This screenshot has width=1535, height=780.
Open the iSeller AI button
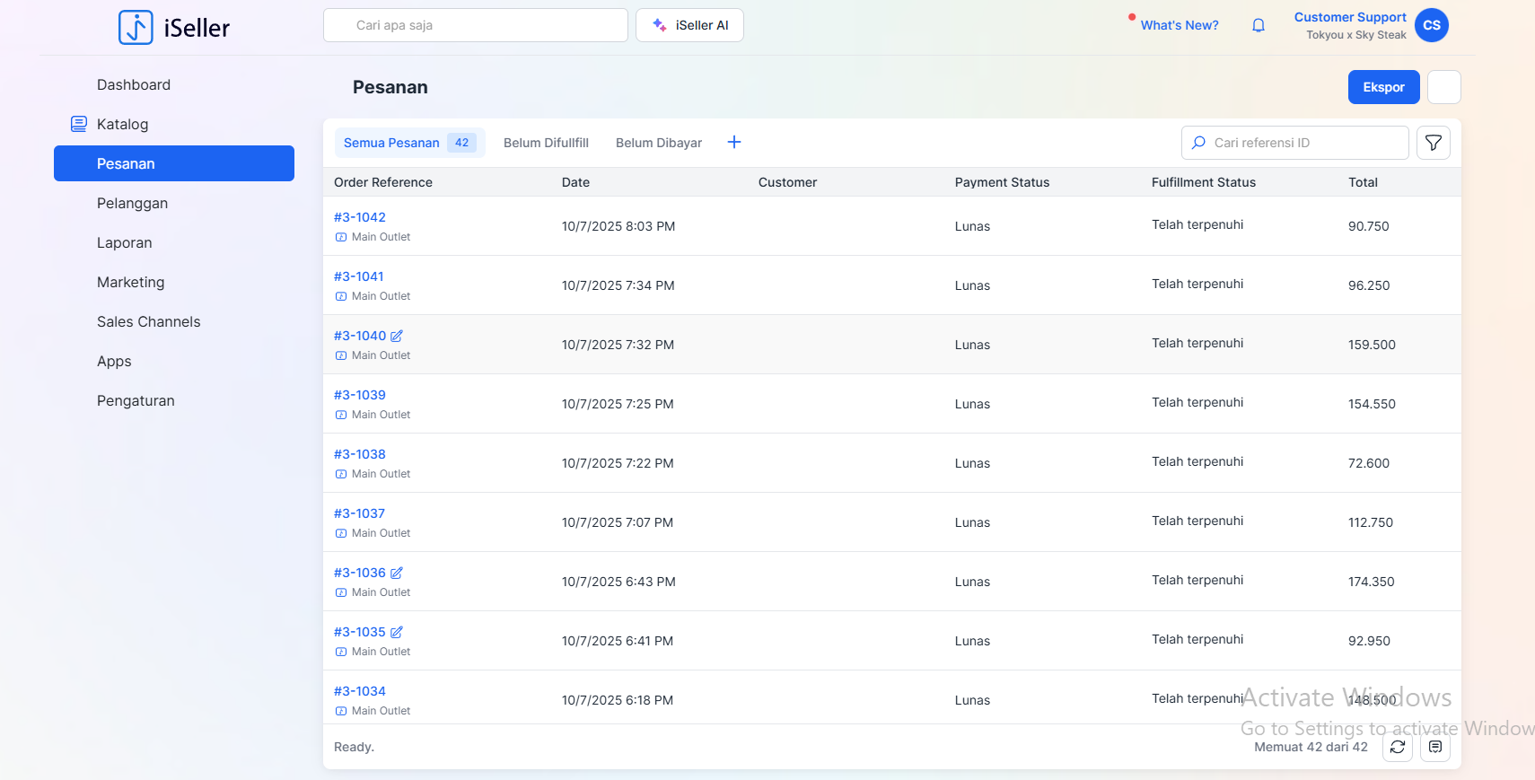click(x=689, y=25)
